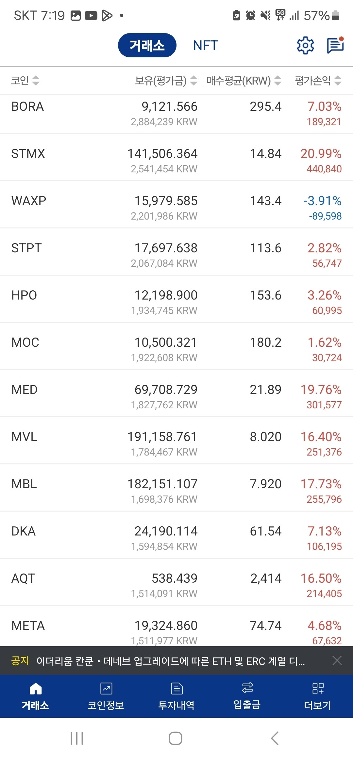Sort list by 코인 name arrows
353x759 pixels.
pyautogui.click(x=36, y=81)
